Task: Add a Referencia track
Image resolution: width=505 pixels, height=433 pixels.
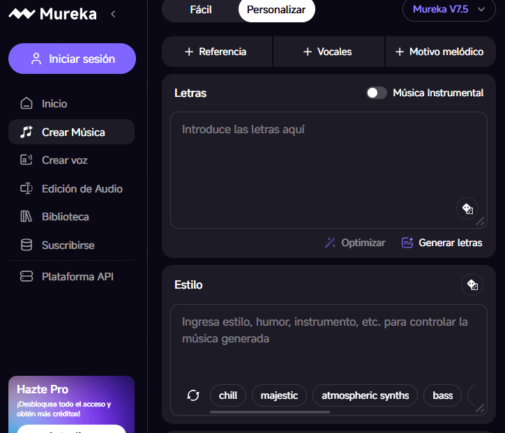Action: click(217, 52)
